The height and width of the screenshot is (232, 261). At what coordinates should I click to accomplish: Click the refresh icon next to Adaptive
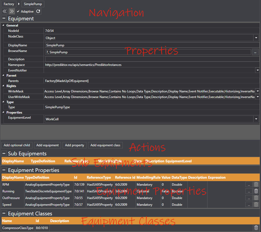[38, 11]
